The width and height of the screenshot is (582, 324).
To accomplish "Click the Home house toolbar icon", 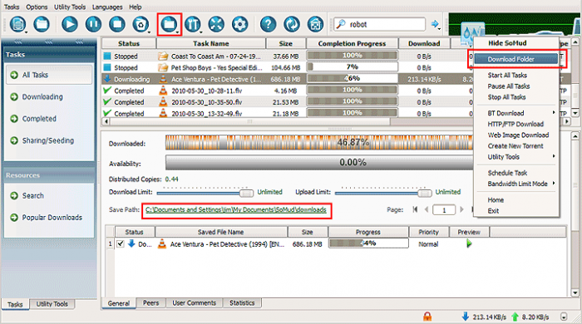I will 315,24.
